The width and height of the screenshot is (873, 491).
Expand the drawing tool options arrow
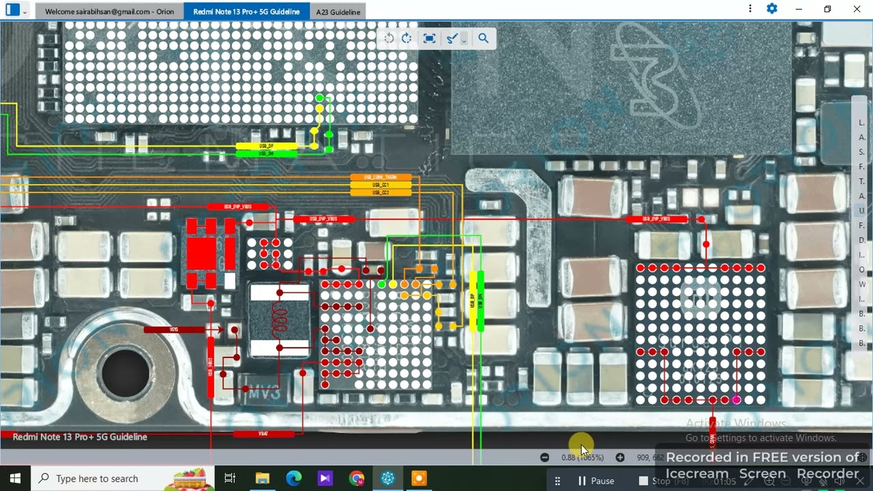pyautogui.click(x=464, y=40)
